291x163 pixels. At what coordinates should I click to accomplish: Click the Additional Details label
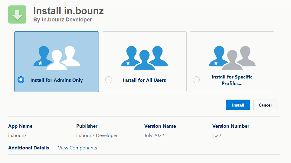[x=28, y=148]
